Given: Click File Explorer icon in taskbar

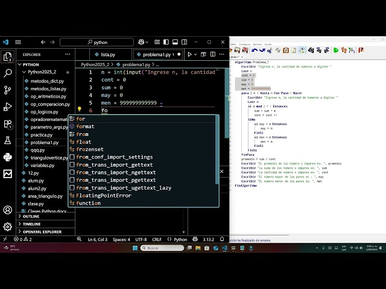Looking at the screenshot, I should click(x=198, y=248).
